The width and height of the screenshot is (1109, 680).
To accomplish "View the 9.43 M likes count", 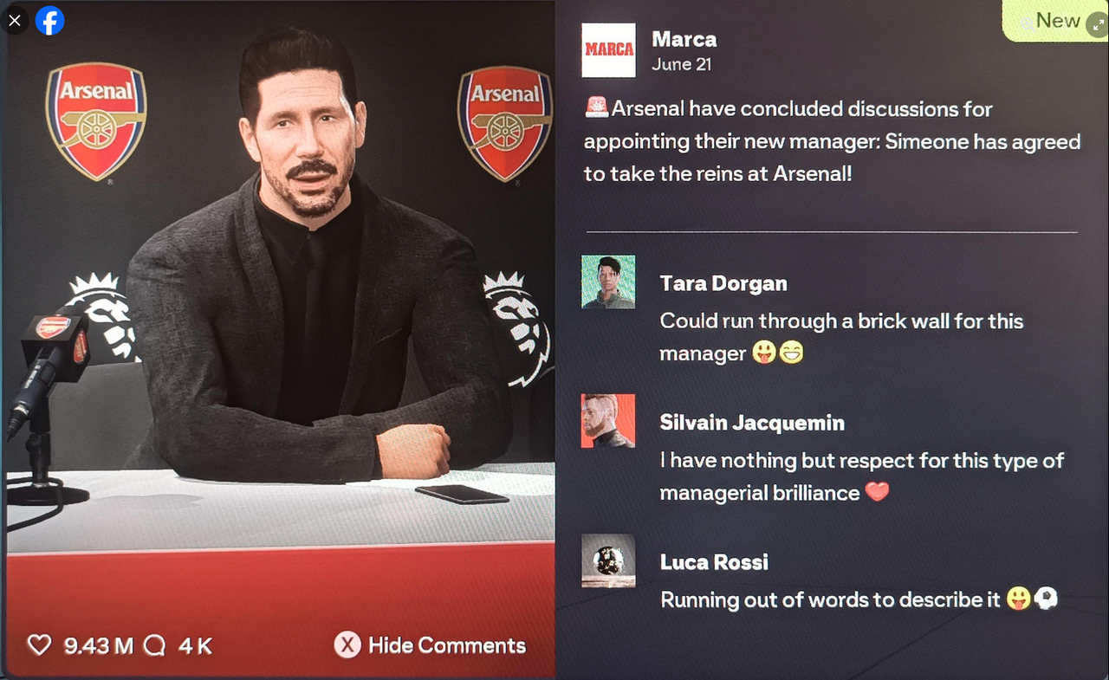I will 99,645.
